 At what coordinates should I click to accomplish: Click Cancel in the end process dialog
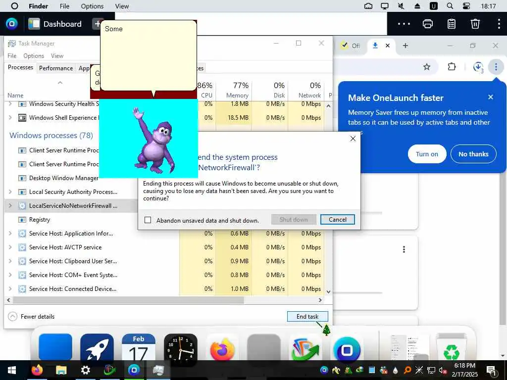pyautogui.click(x=337, y=220)
